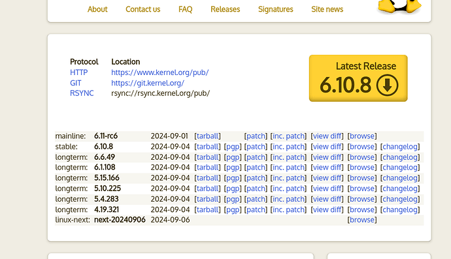This screenshot has height=259, width=451.
Task: Download tarball for longterm 5.15.166
Action: point(208,177)
